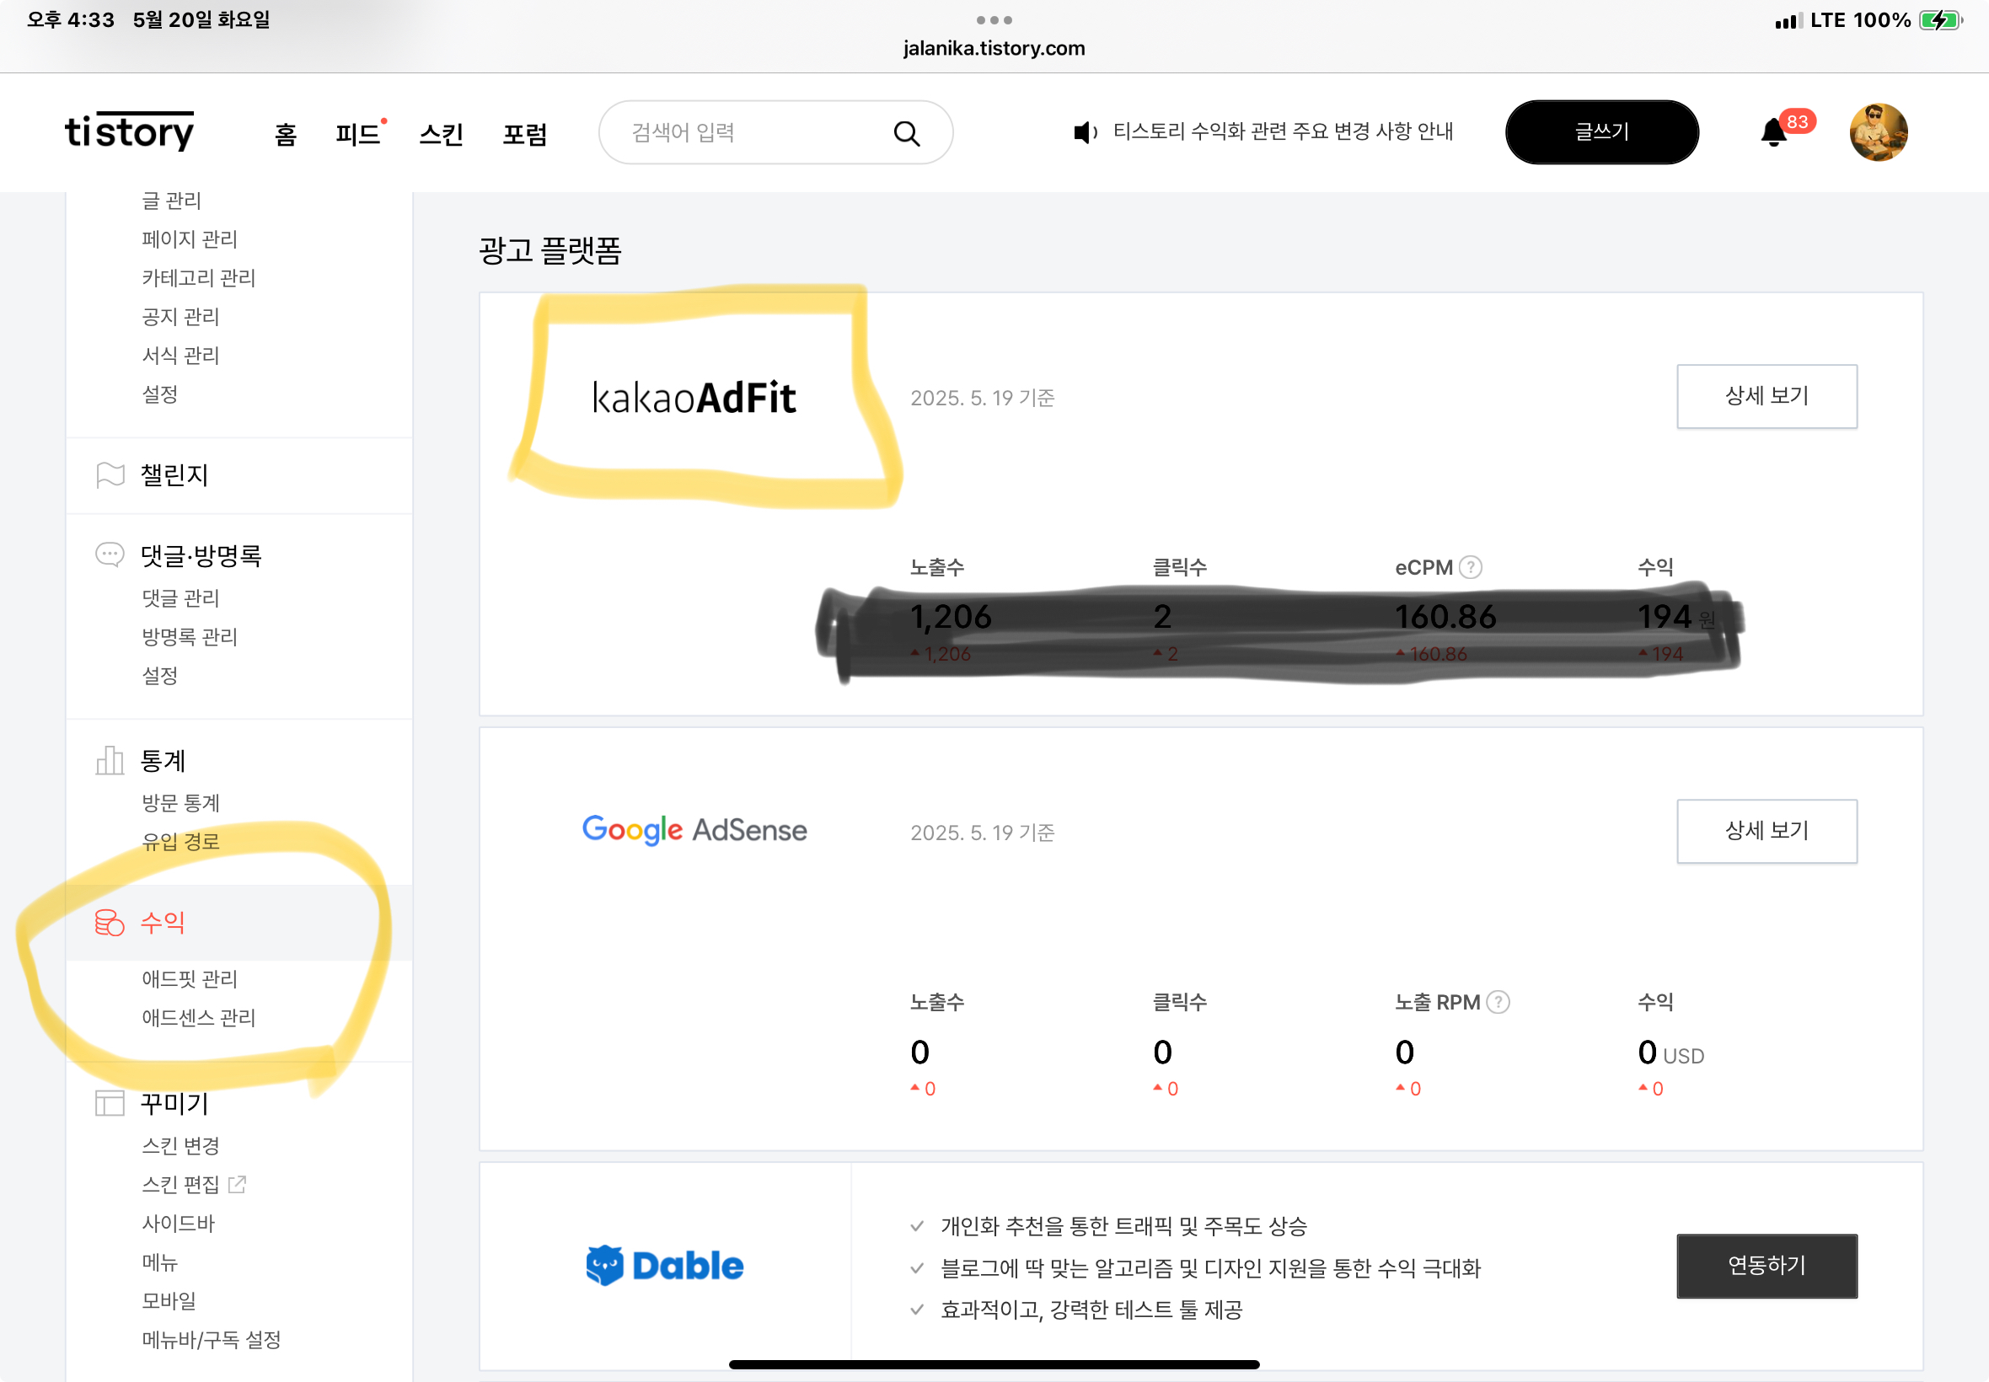Click the kakaoAdFit date 2025. 5. 19 기준
The height and width of the screenshot is (1382, 1989).
click(982, 398)
